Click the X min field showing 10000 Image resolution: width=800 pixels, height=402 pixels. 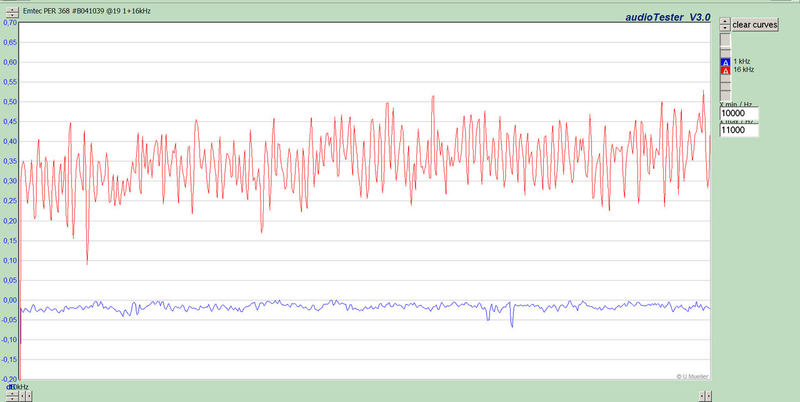(x=739, y=113)
